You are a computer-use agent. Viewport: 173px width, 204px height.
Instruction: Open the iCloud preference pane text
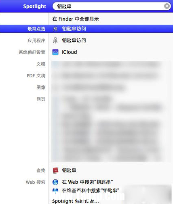[70, 52]
